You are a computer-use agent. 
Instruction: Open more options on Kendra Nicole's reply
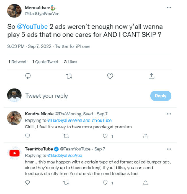tap(169, 114)
